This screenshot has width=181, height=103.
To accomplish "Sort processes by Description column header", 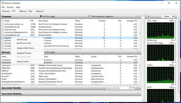I will click(43, 21).
